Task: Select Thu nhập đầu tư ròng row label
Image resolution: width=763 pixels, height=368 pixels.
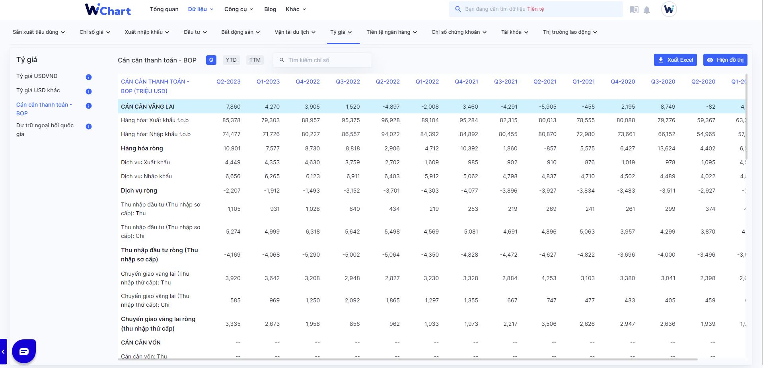Action: coord(160,255)
